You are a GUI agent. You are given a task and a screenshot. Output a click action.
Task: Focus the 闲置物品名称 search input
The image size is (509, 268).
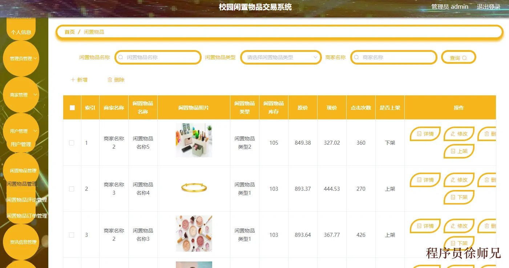pos(158,57)
